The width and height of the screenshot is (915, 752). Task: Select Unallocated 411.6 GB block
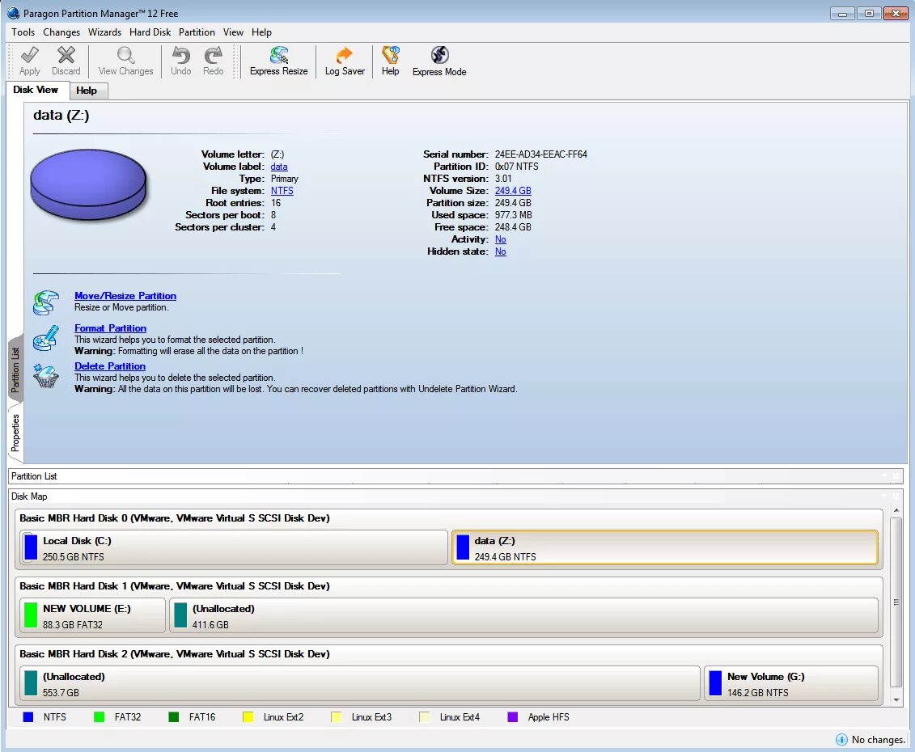click(523, 615)
